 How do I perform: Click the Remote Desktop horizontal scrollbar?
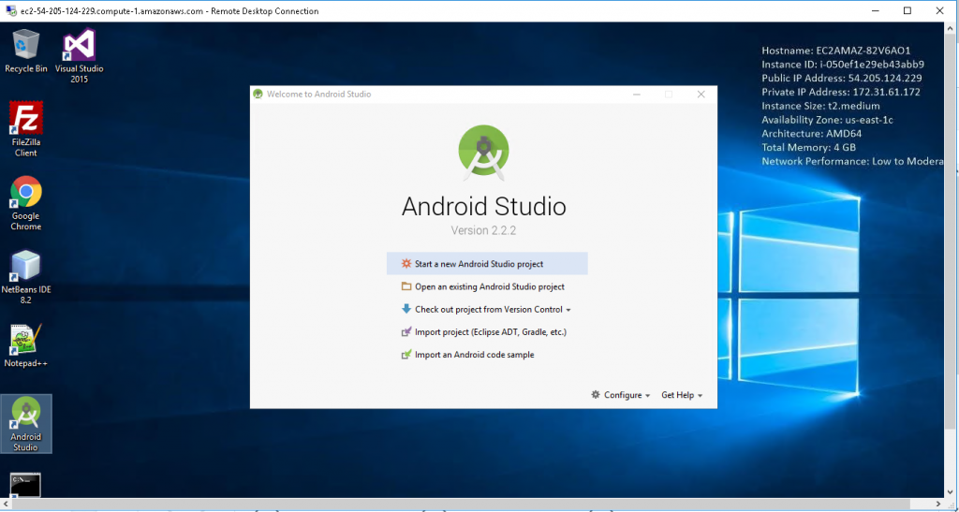(468, 505)
